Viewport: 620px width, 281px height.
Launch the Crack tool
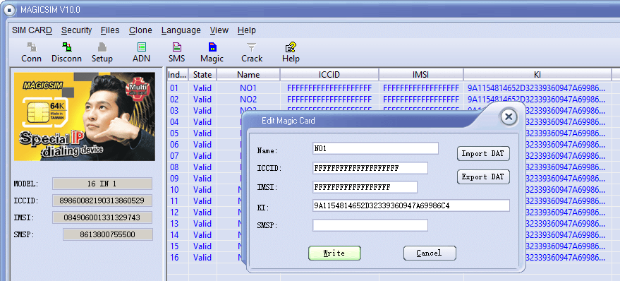coord(252,53)
